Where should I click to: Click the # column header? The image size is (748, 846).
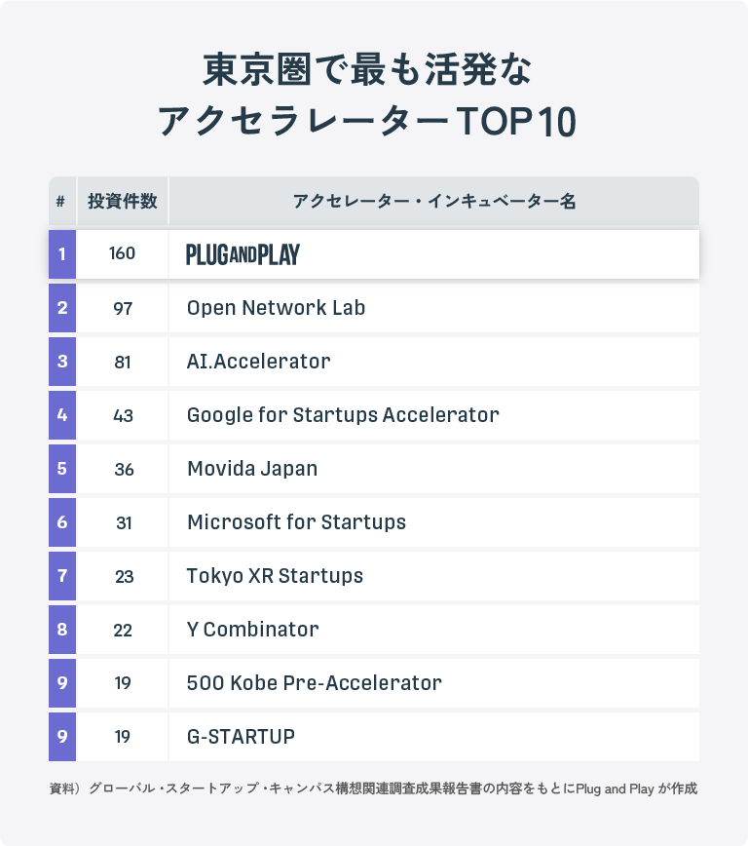point(62,201)
